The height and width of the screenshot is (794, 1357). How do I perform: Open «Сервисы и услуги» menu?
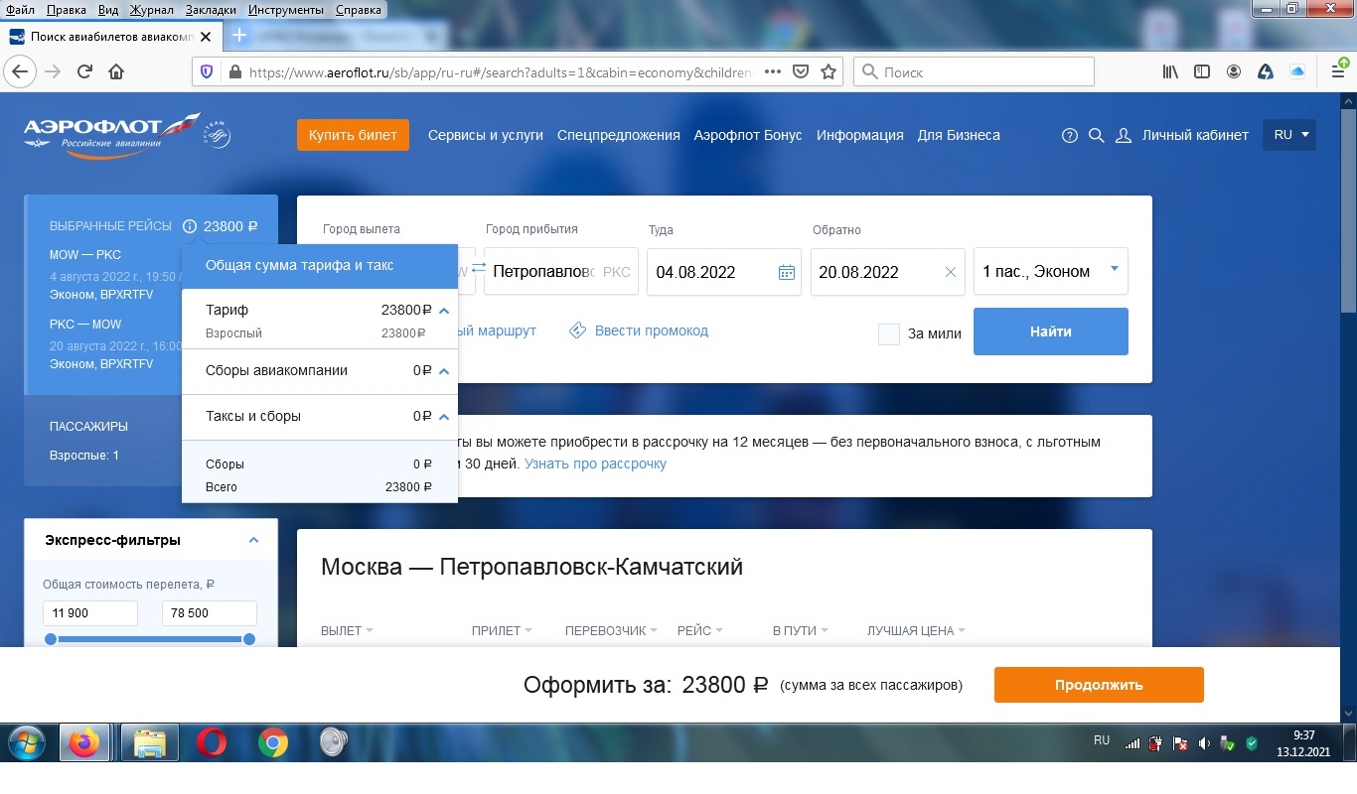[x=485, y=135]
